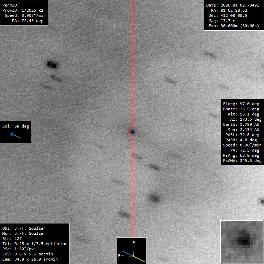The width and height of the screenshot is (264, 264).
Task: Click the Tel 0.25-m f/3.5 reflector line
Action: click(x=35, y=244)
